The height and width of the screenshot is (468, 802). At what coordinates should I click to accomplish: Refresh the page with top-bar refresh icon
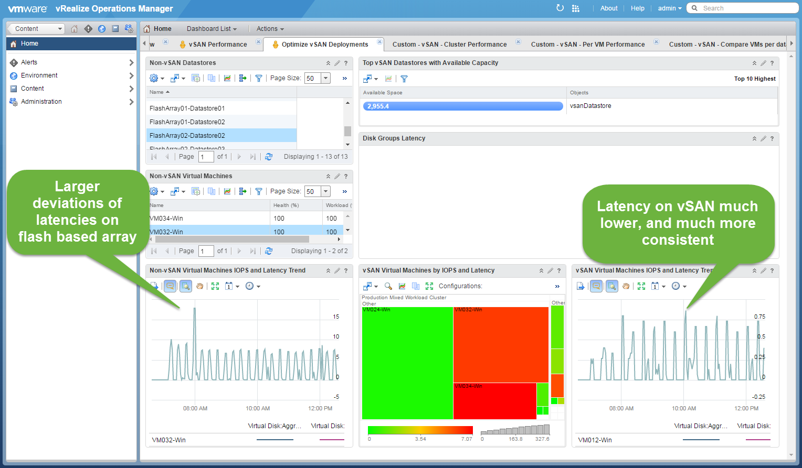pos(560,8)
